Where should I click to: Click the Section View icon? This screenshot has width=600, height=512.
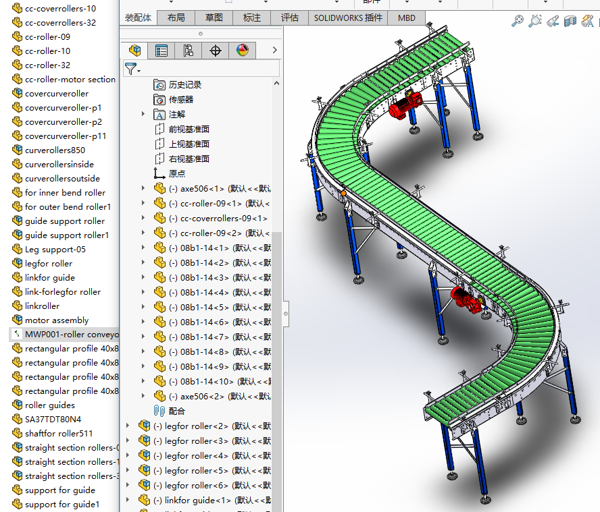pyautogui.click(x=571, y=21)
